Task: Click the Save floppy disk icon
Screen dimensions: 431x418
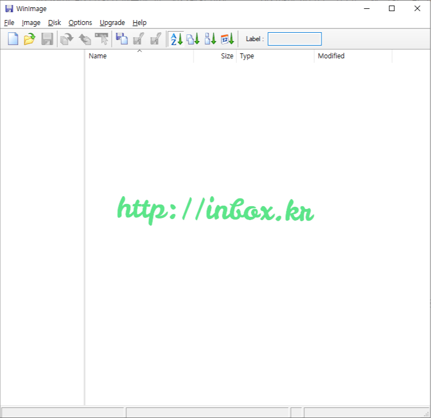Action: (x=47, y=39)
